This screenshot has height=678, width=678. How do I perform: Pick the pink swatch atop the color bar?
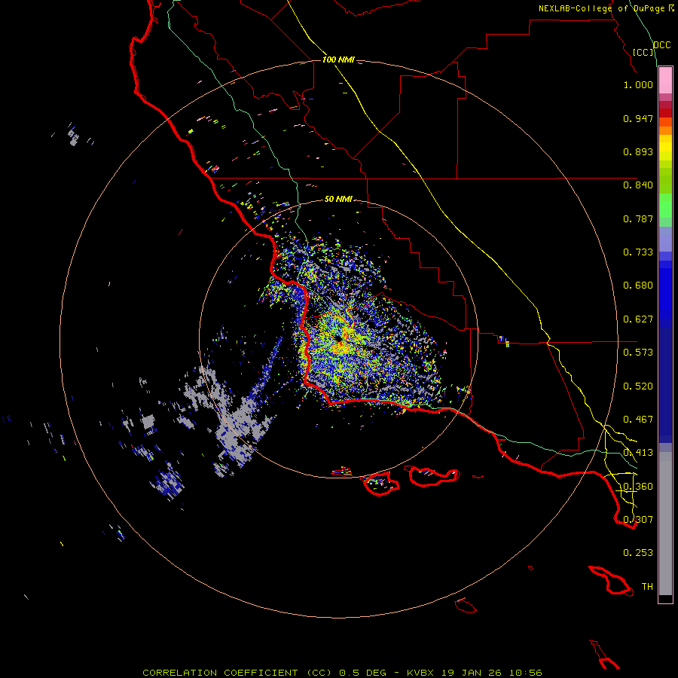665,81
